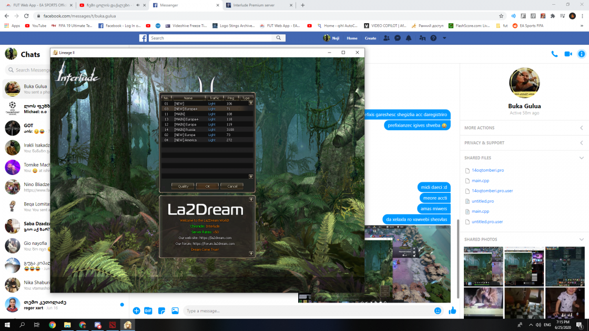The height and width of the screenshot is (331, 589).
Task: Bookmark this page with the star icon
Action: 501,16
